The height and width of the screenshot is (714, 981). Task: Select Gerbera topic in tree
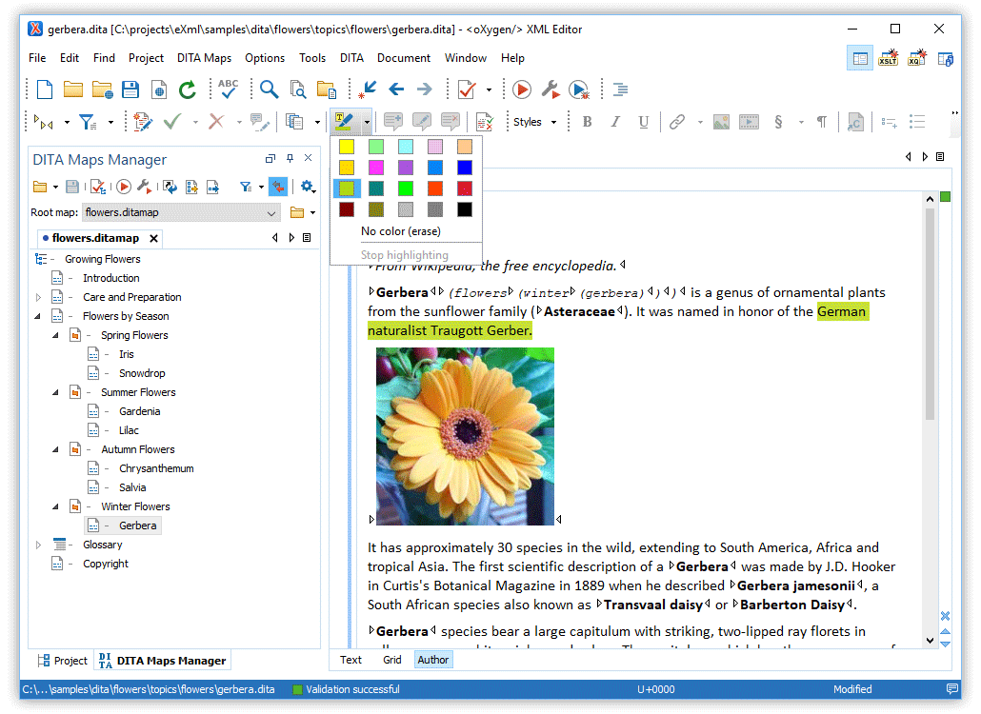click(138, 526)
